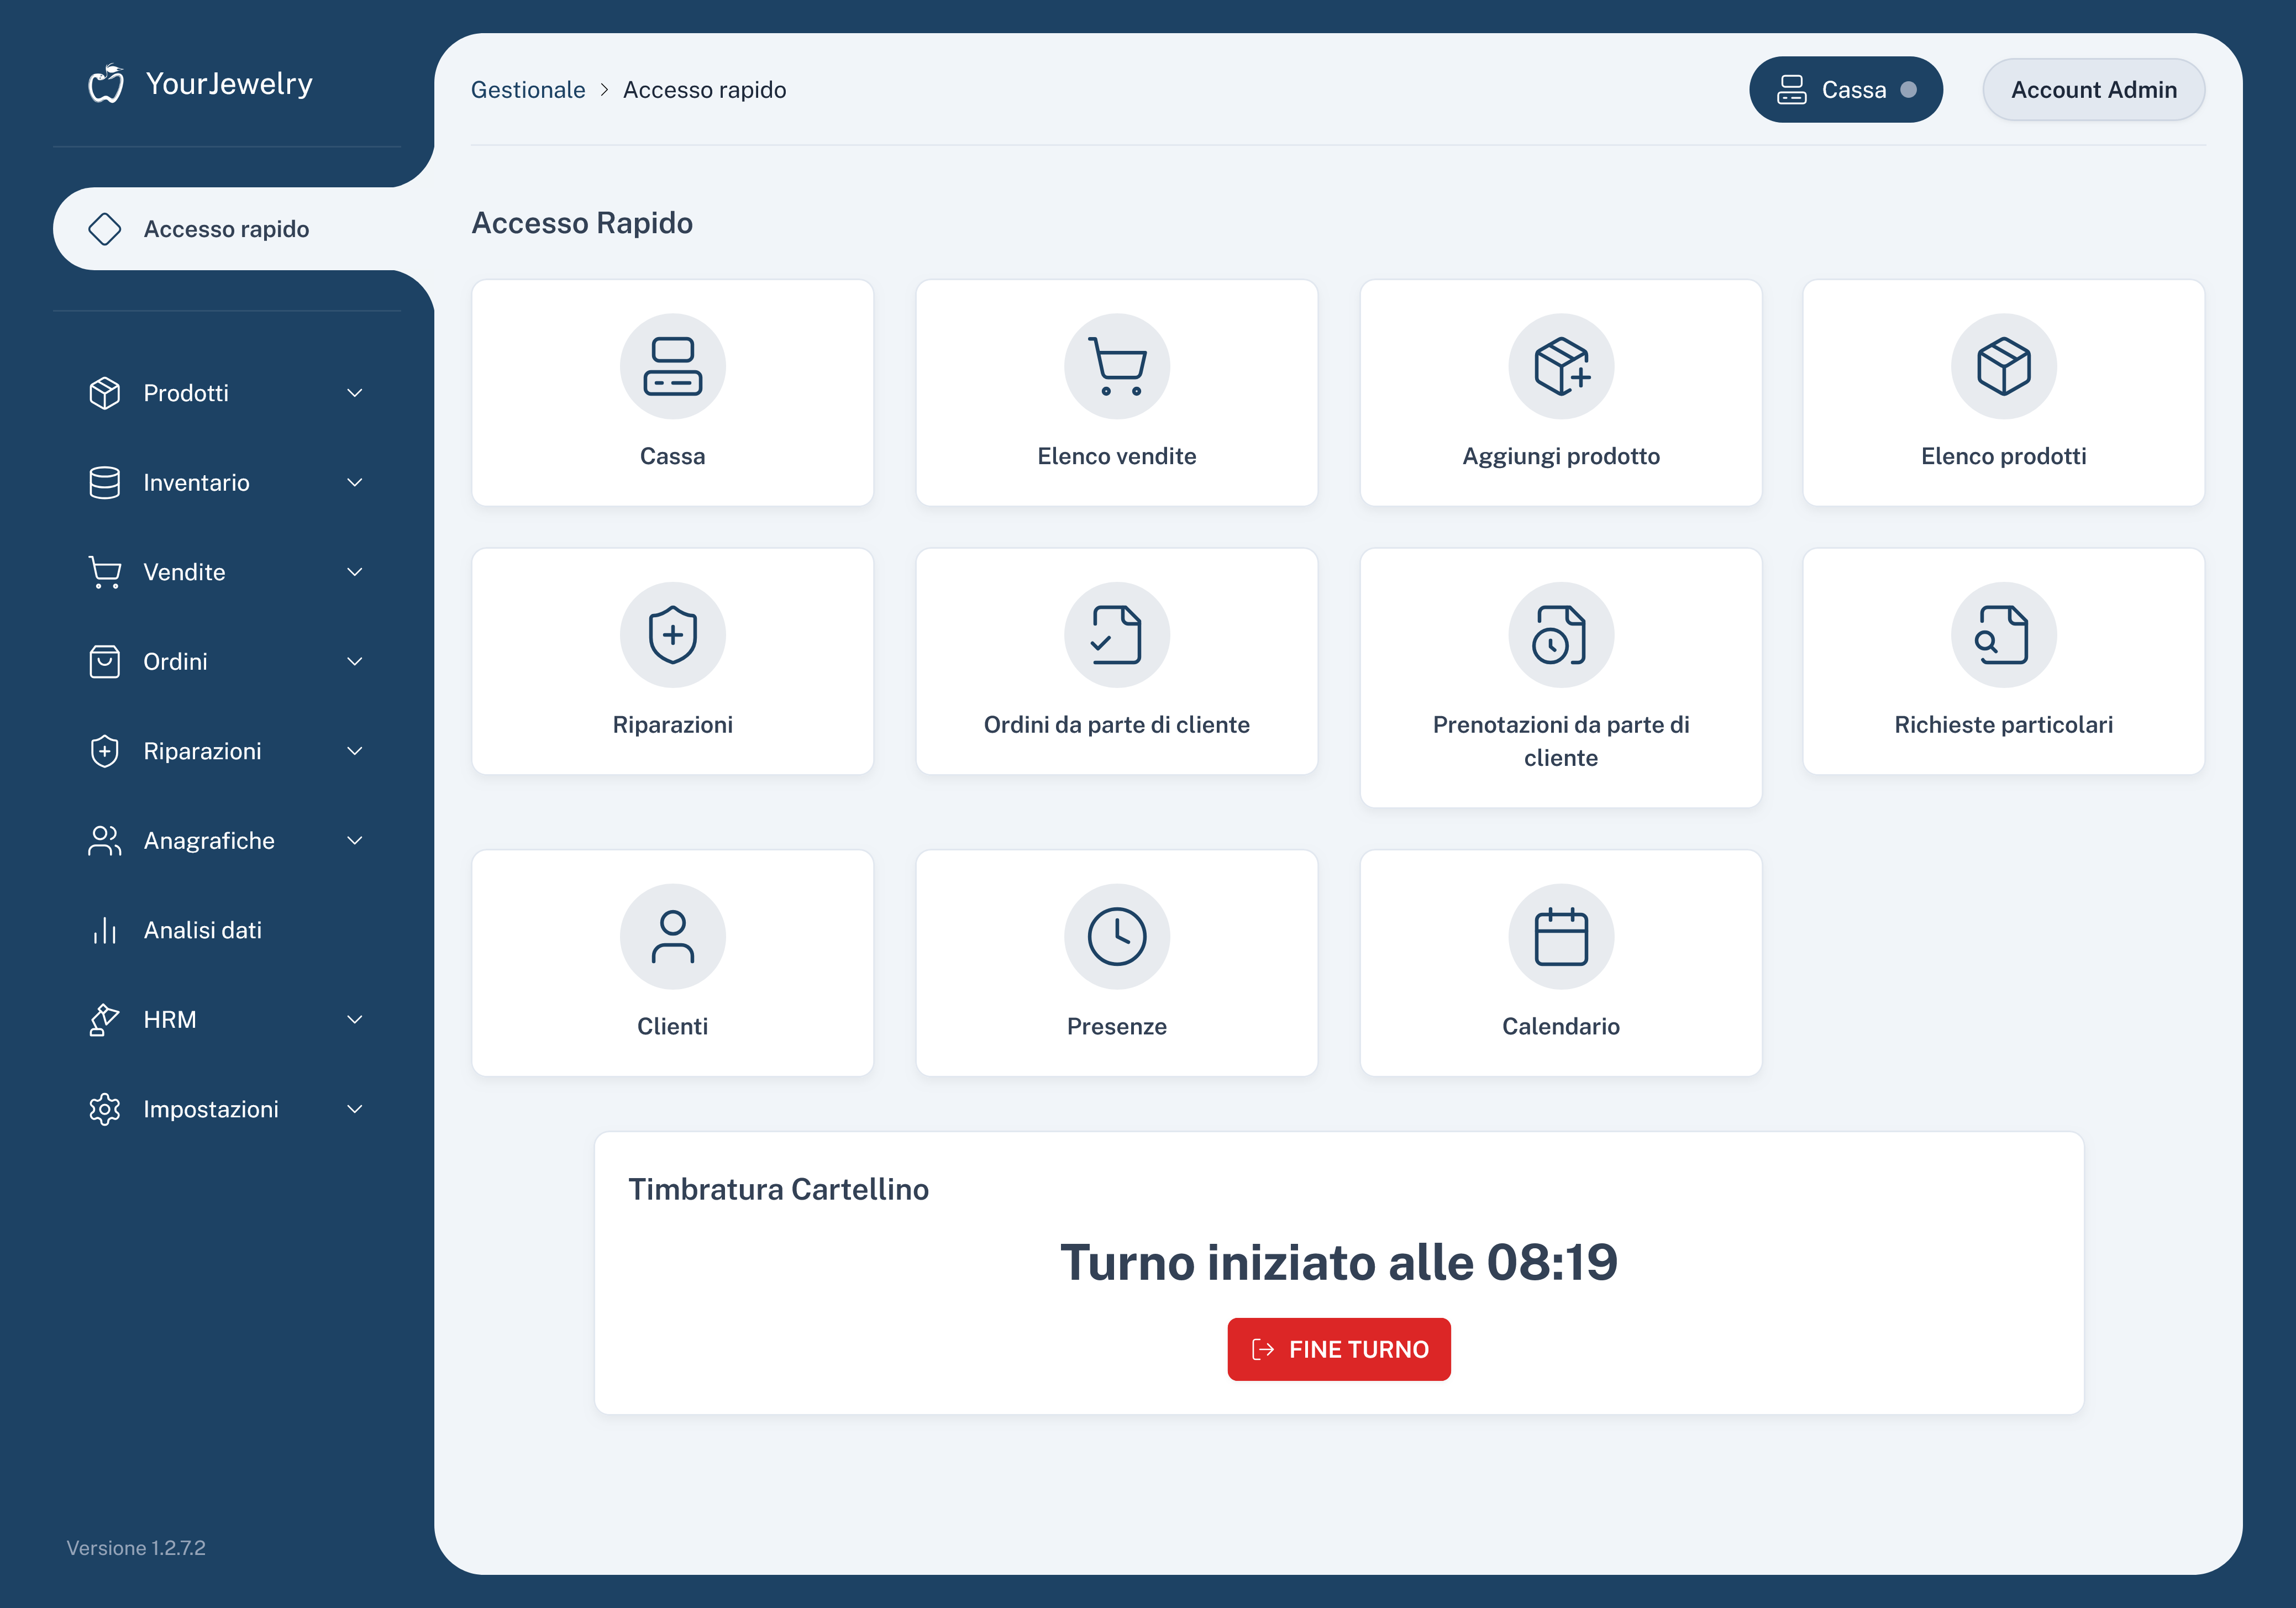Open the Presenze clock icon card
Viewport: 2296px width, 1608px height.
pos(1116,937)
